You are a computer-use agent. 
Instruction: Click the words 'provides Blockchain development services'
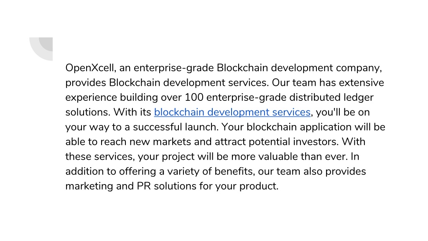coord(167,83)
